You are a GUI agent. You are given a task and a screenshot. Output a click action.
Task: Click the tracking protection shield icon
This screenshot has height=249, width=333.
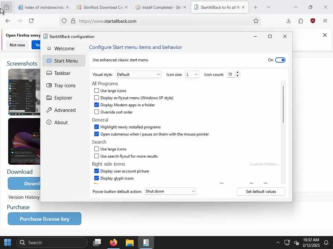[64, 21]
